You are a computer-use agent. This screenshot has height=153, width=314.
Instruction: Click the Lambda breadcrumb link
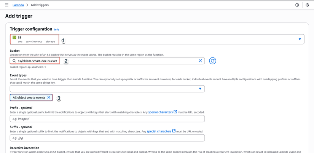pyautogui.click(x=18, y=5)
